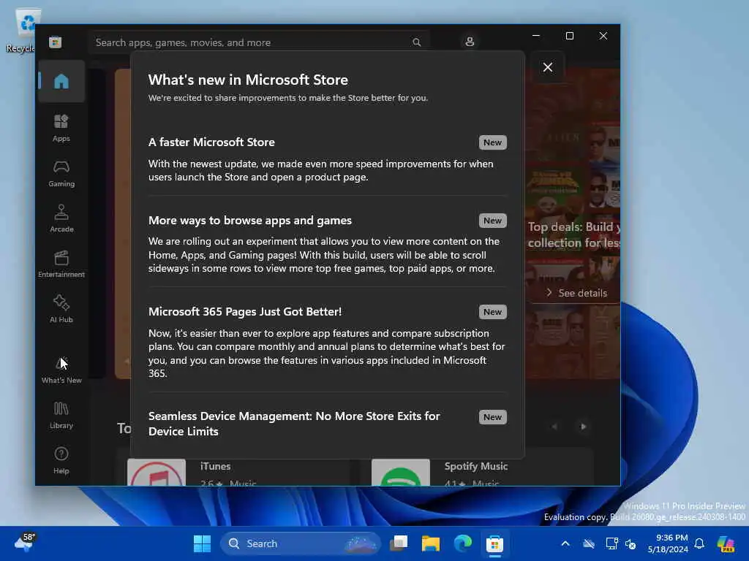Click previous arrow in the top apps row
The image size is (749, 561).
[554, 427]
